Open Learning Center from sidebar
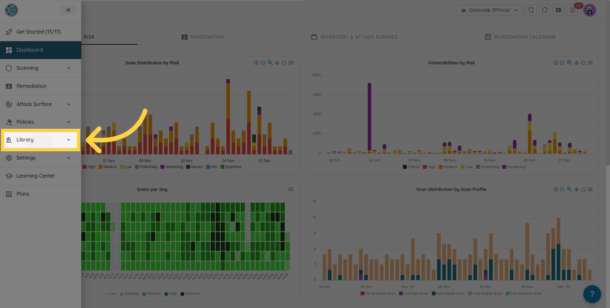The height and width of the screenshot is (308, 610). (35, 176)
